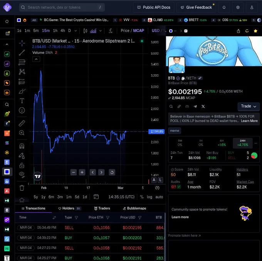Set chart range to 5y
Screen dimensions: 262x261
[x=36, y=197]
